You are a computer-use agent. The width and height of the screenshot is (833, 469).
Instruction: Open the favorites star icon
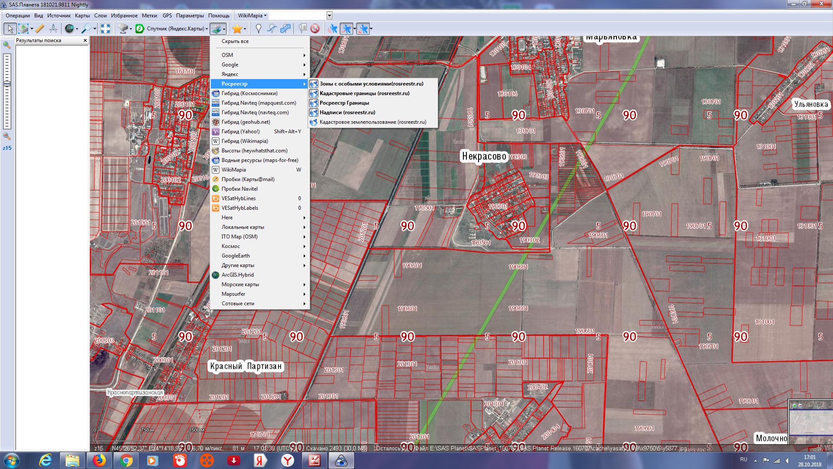click(237, 29)
